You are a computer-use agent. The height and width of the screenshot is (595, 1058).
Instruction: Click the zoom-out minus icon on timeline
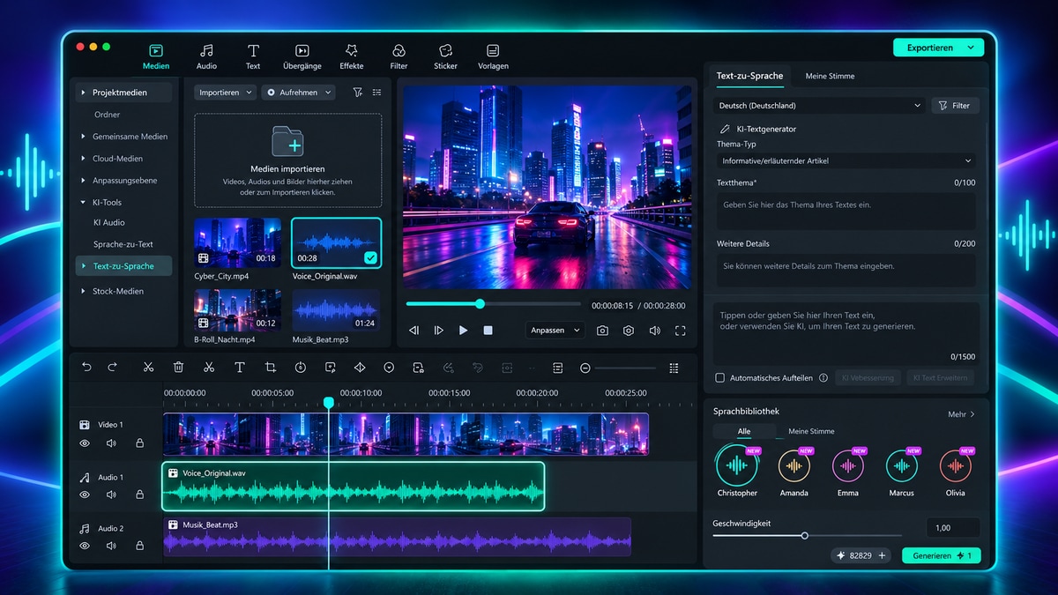point(585,368)
